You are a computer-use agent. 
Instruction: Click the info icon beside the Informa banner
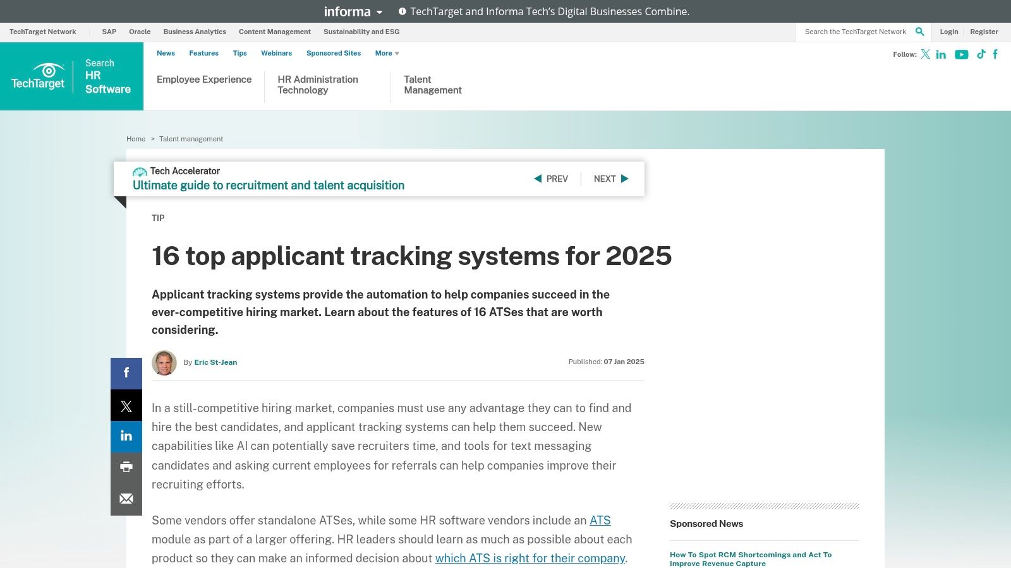[403, 11]
